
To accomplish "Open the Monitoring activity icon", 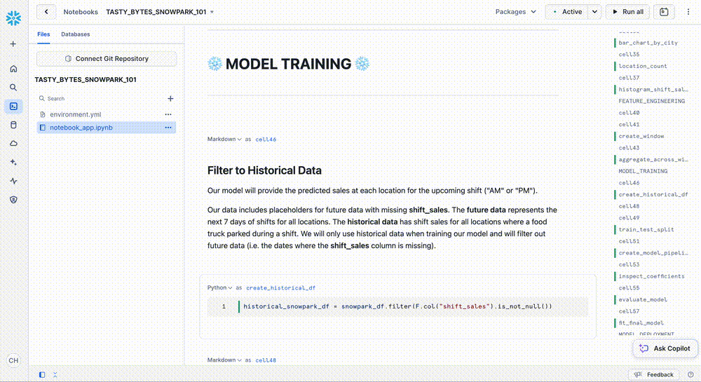I will pos(13,181).
